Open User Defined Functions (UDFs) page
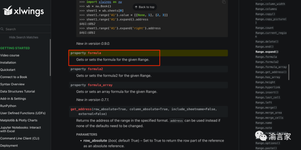This screenshot has height=150, width=301. [x=23, y=113]
